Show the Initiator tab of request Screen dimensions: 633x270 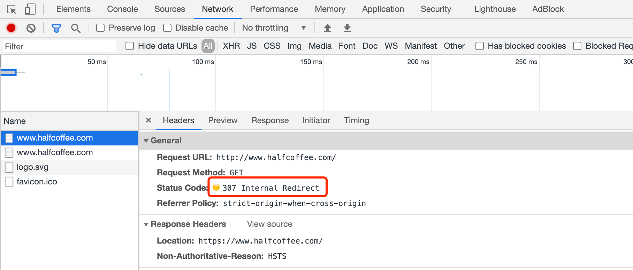pos(316,120)
